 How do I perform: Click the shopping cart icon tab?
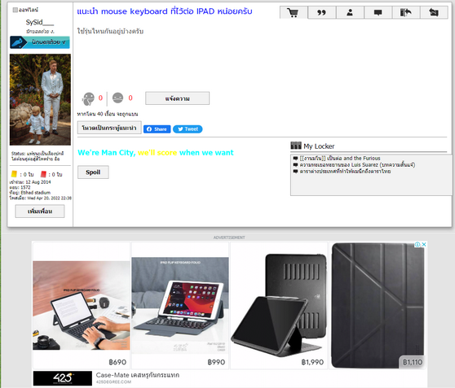coord(294,12)
